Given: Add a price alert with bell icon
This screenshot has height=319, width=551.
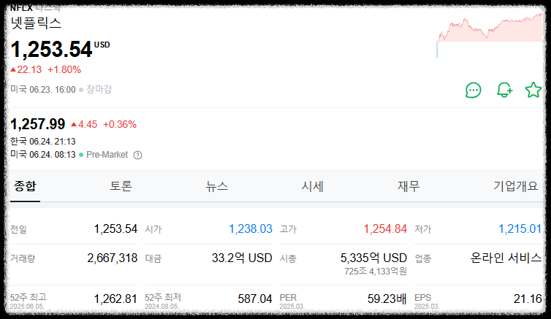Looking at the screenshot, I should [x=504, y=90].
